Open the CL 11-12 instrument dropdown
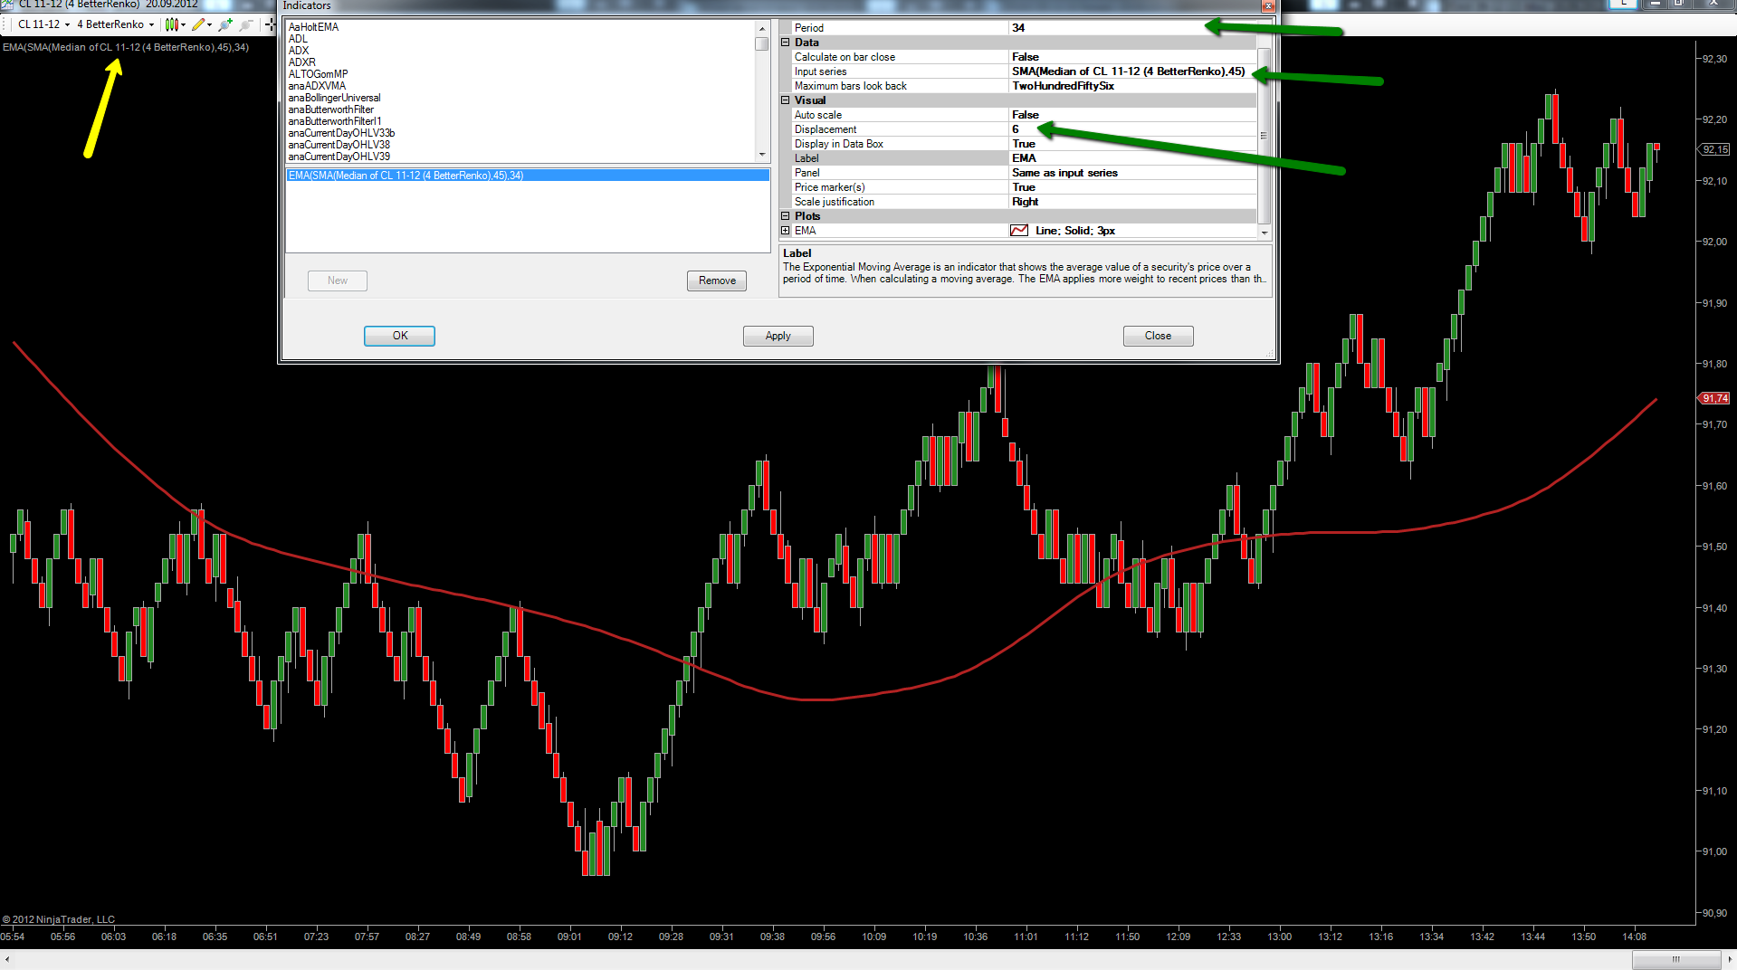Viewport: 1737px width, 970px height. coord(43,24)
